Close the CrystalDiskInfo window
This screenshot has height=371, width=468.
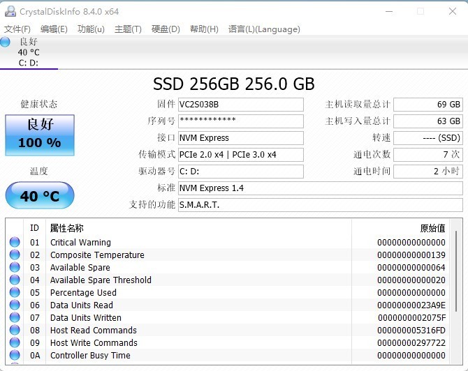point(453,11)
